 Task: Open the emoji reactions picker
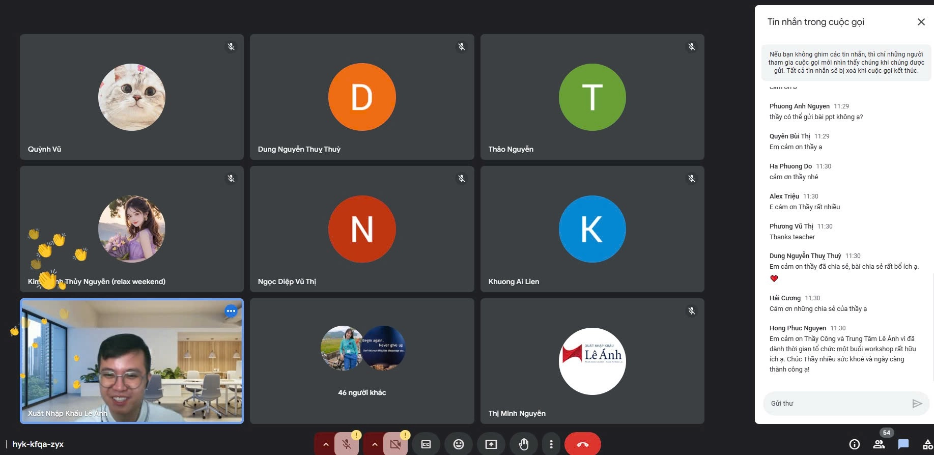459,444
